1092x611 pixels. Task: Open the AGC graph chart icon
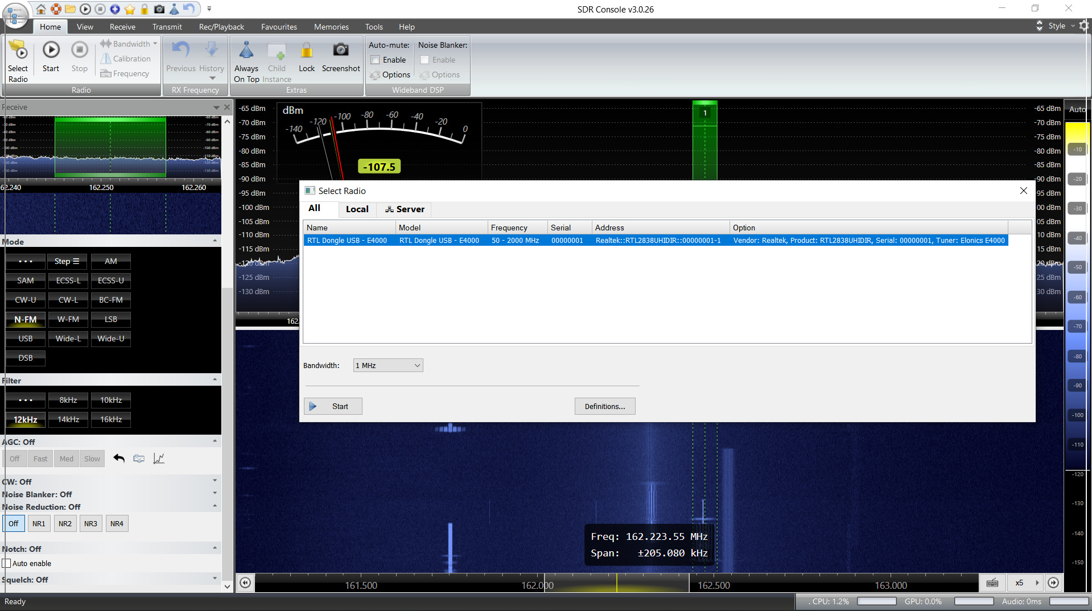pos(159,459)
